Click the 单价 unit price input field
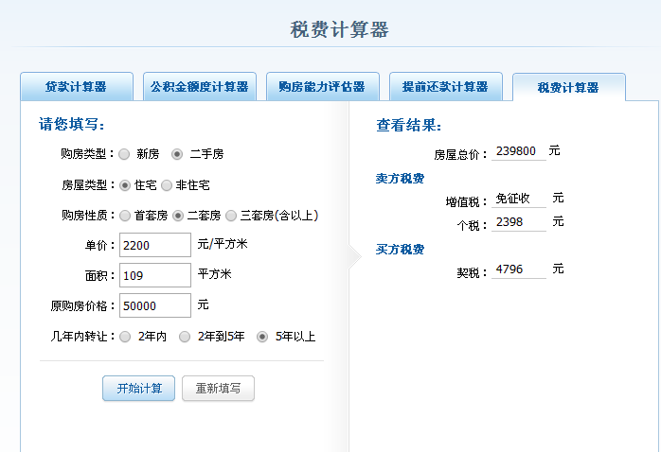Screen dimensions: 661x452 155,245
